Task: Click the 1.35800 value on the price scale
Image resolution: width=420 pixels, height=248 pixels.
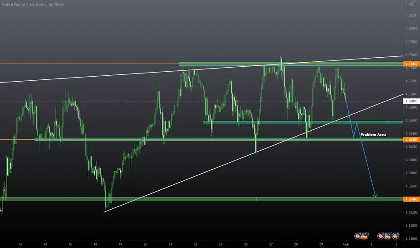Action: (x=411, y=173)
